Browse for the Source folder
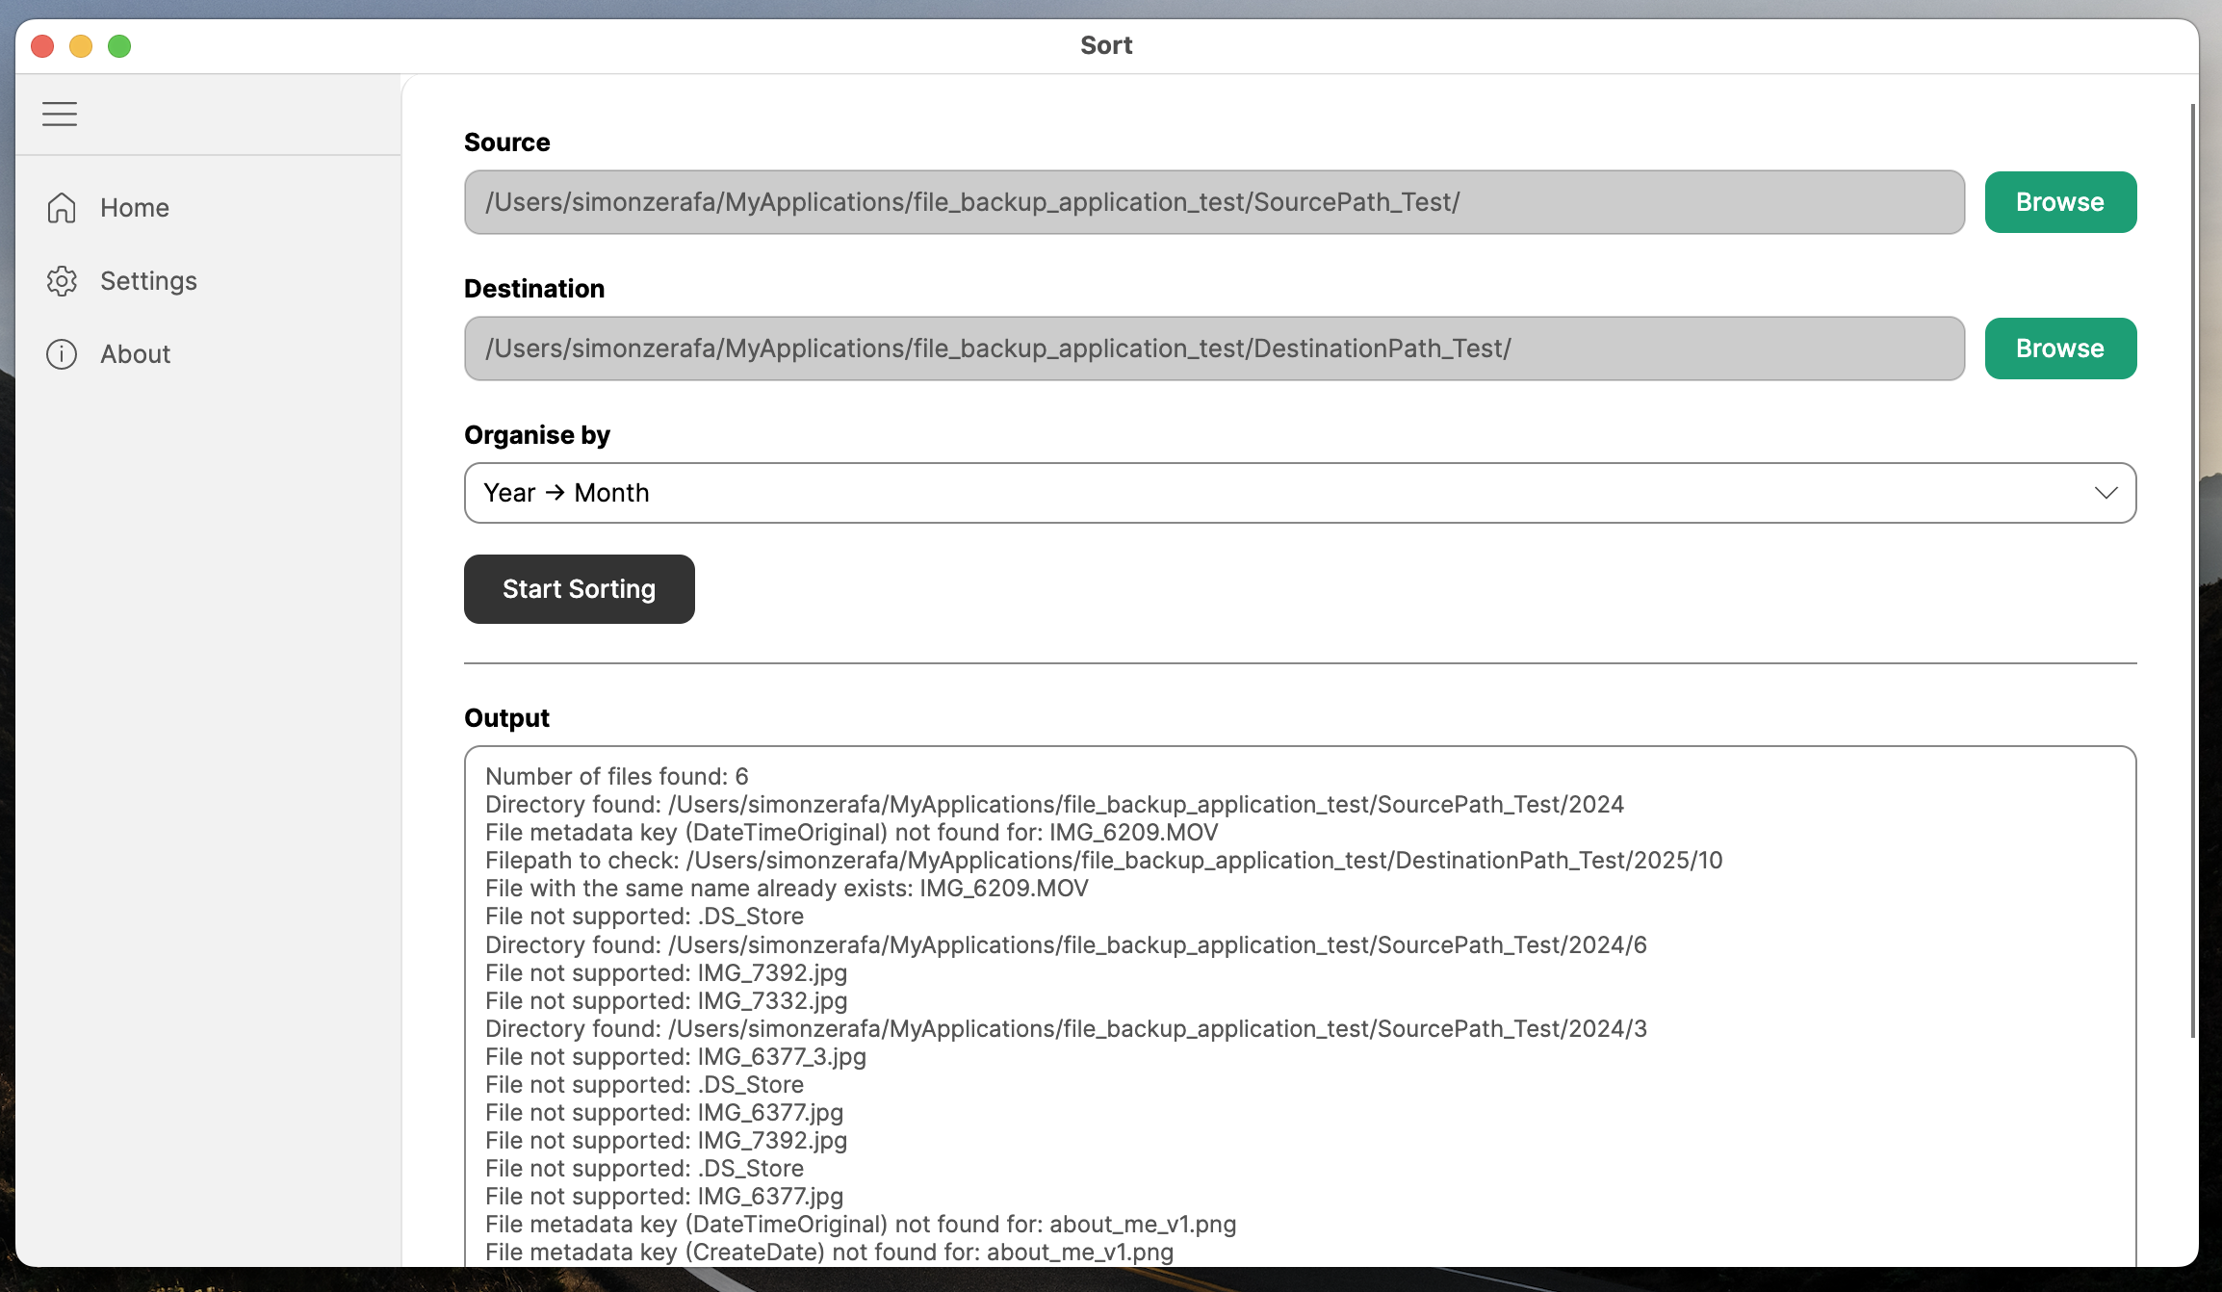The height and width of the screenshot is (1292, 2222). [x=2060, y=202]
